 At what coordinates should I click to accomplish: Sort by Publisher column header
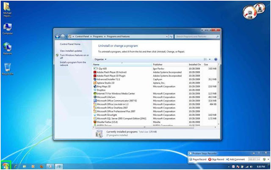click(170, 64)
